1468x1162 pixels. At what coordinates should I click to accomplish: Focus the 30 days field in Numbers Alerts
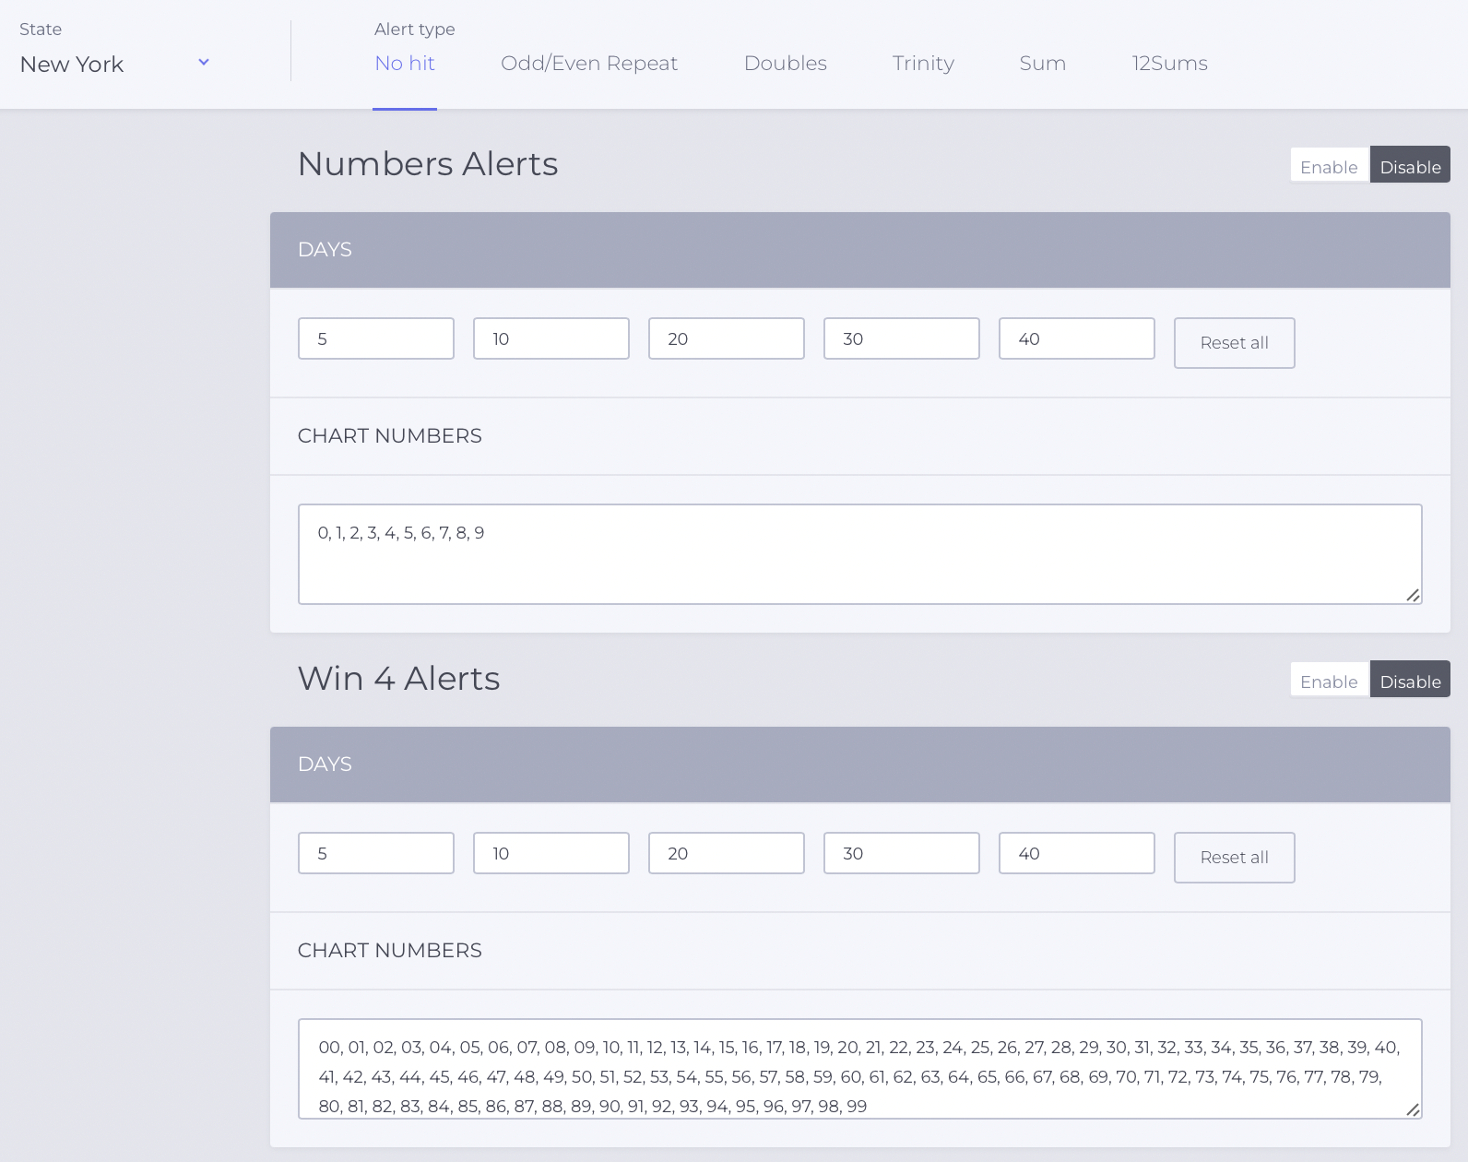tap(902, 338)
